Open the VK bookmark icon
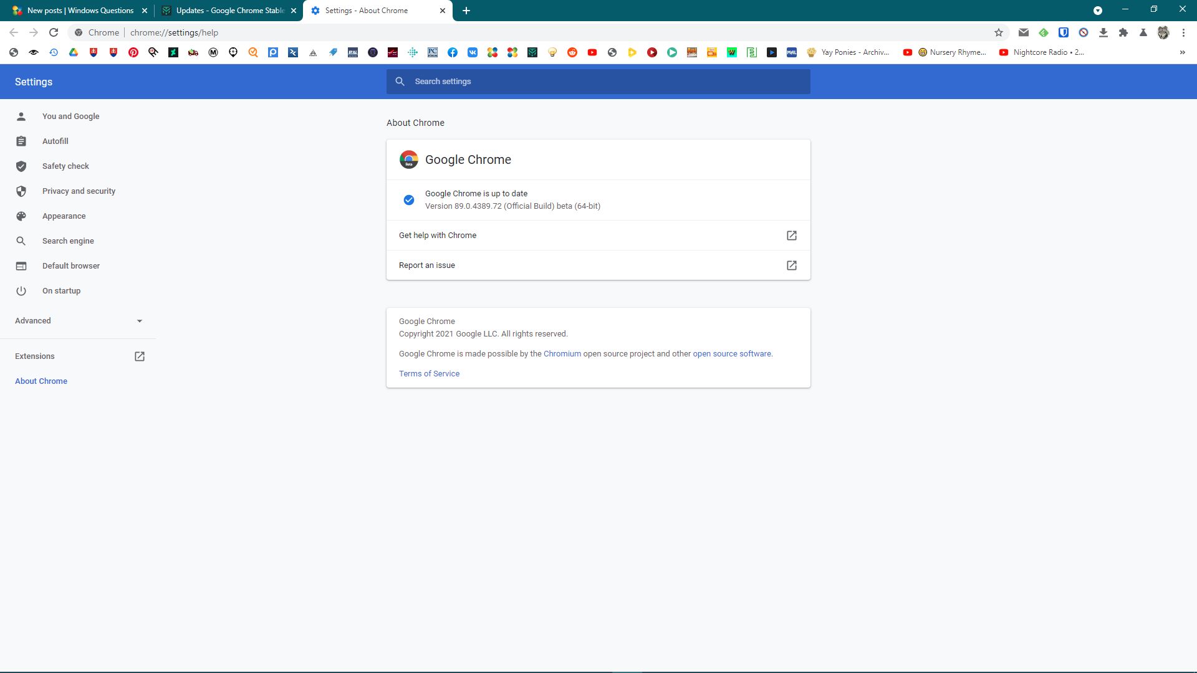The height and width of the screenshot is (673, 1197). click(473, 52)
